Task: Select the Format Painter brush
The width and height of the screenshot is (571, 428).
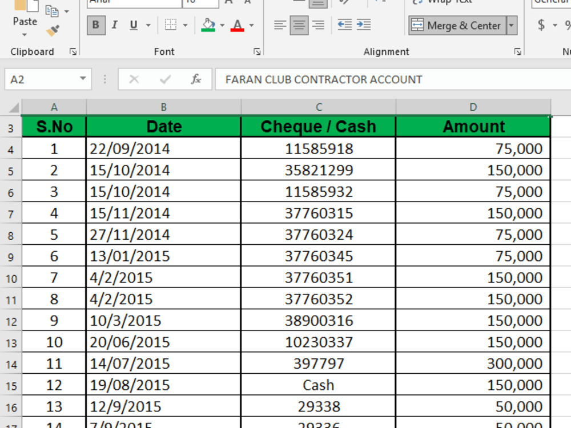Action: point(53,31)
